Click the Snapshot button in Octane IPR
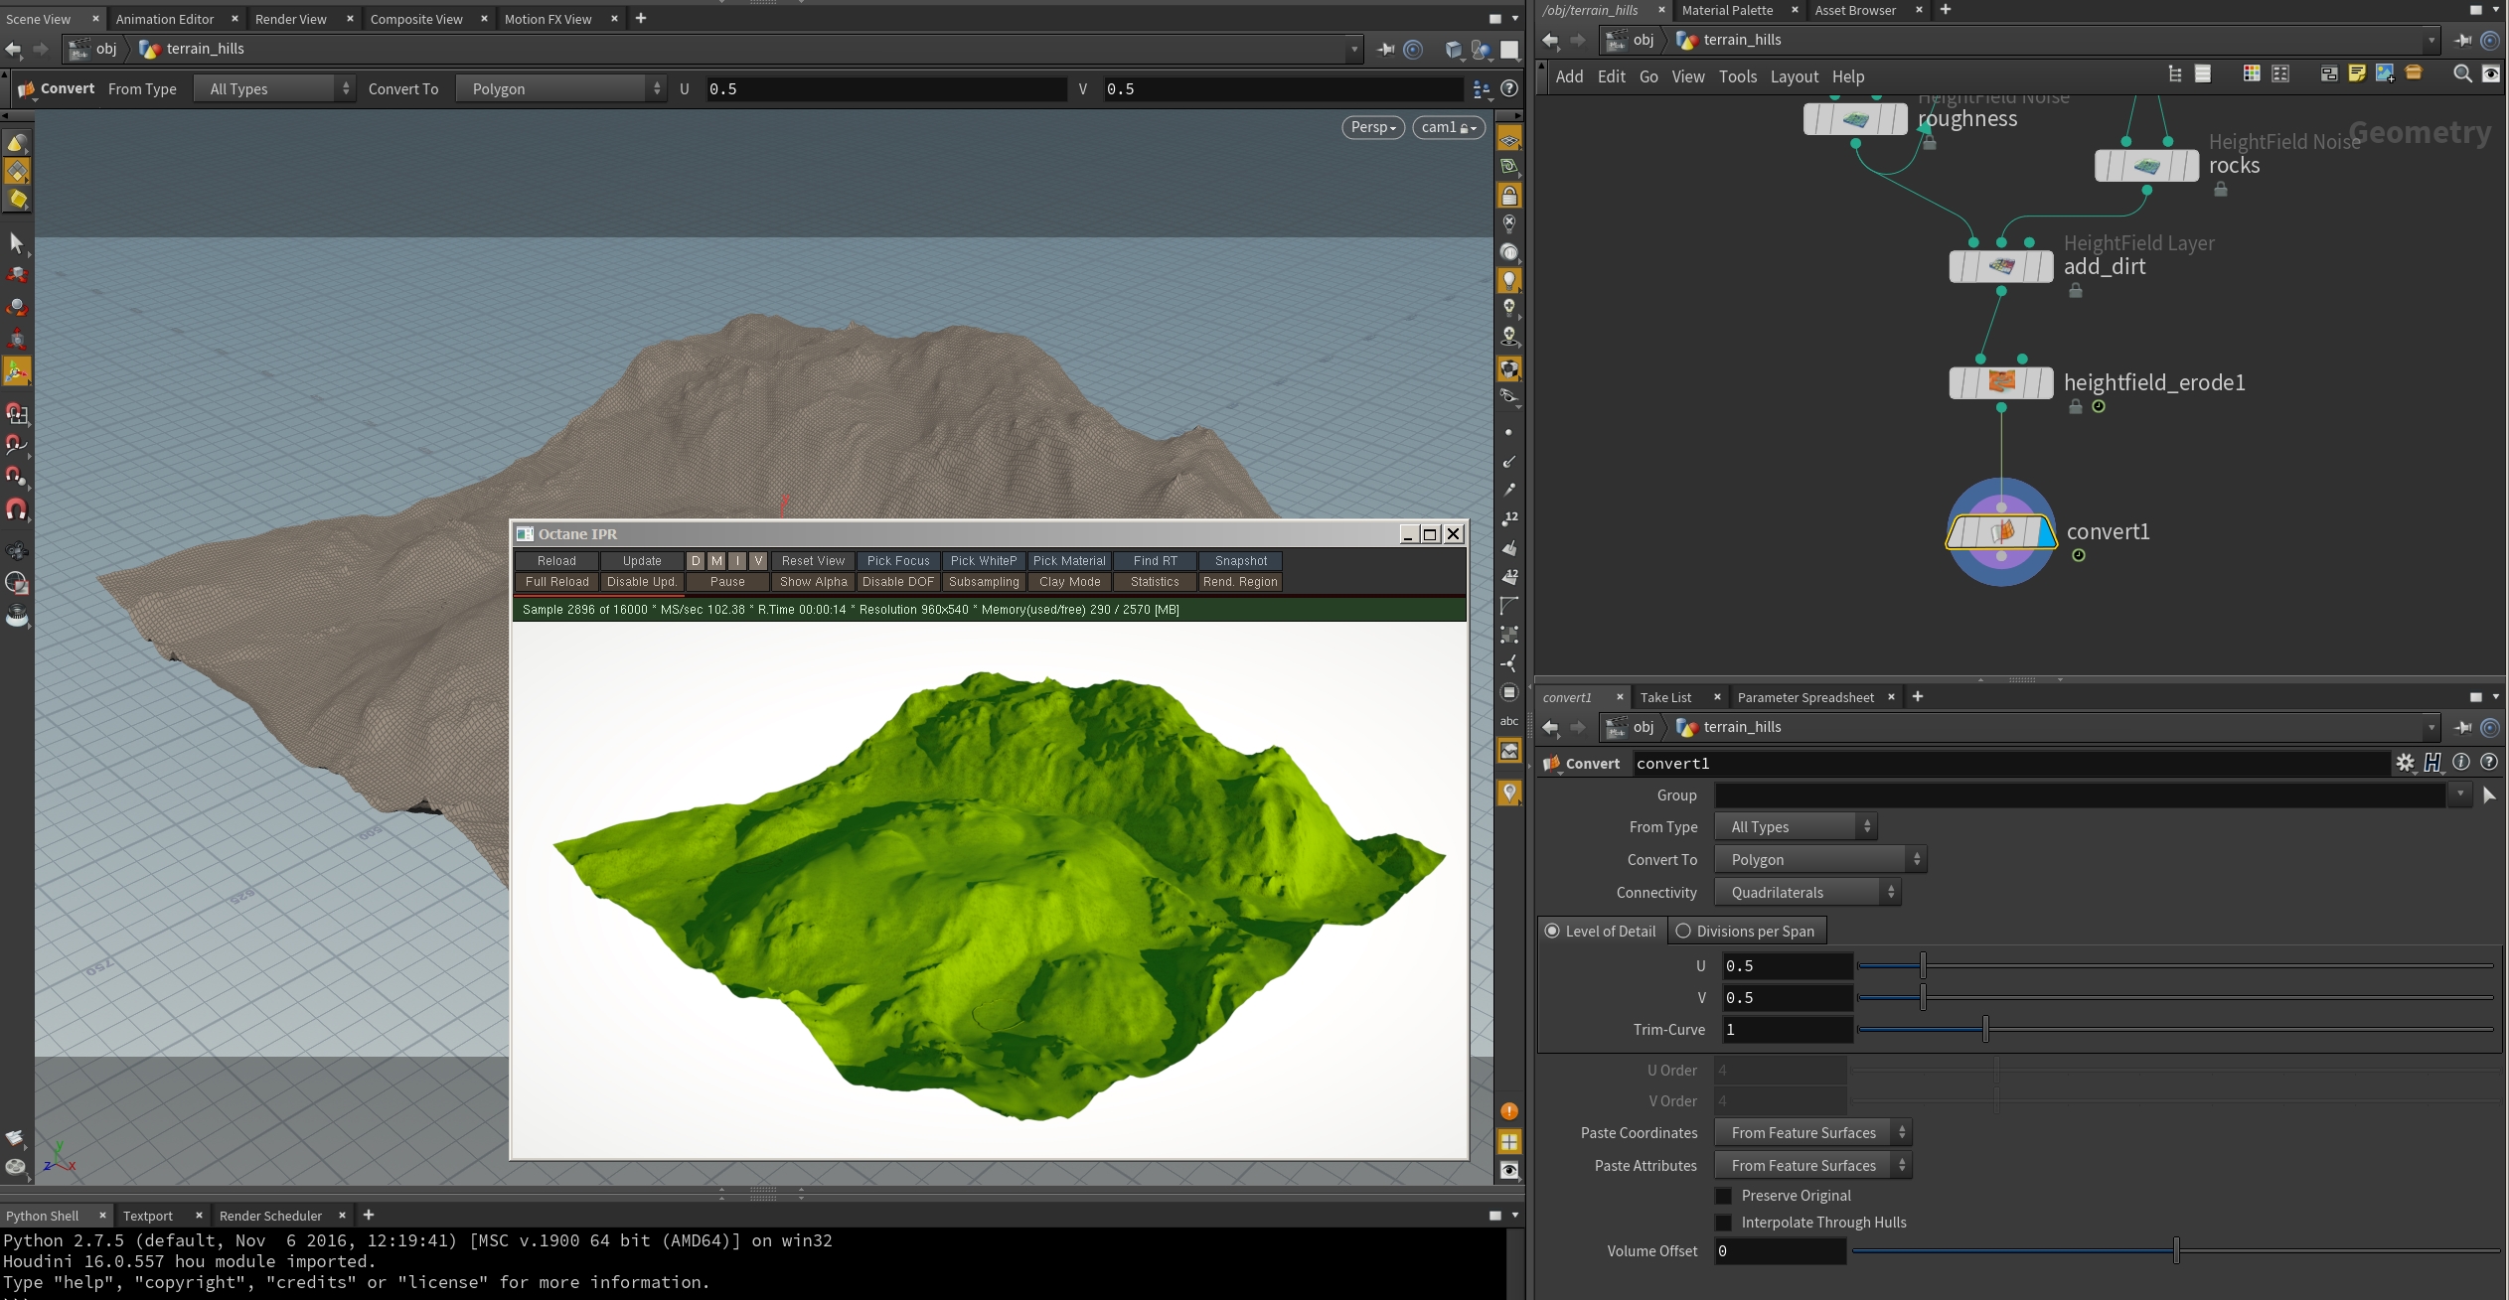This screenshot has height=1300, width=2509. pos(1240,561)
